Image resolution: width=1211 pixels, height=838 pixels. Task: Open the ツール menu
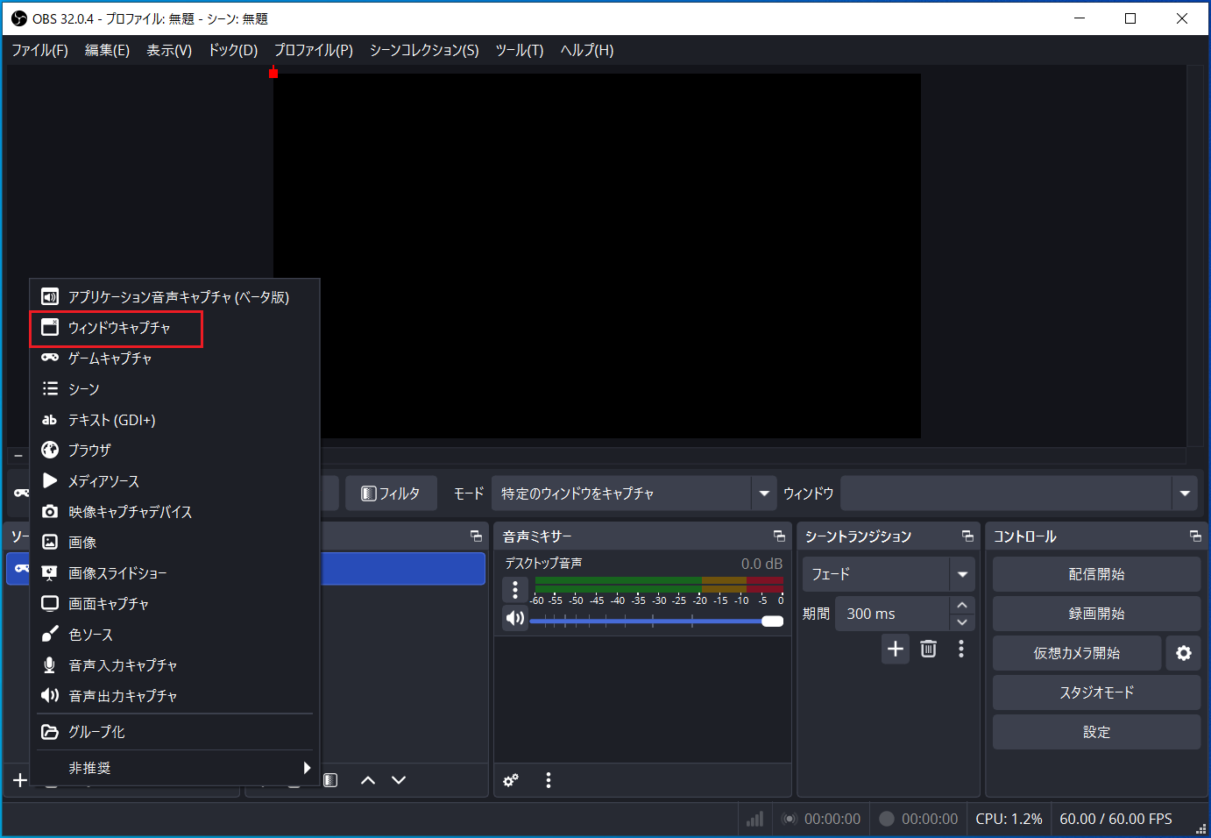pyautogui.click(x=519, y=50)
